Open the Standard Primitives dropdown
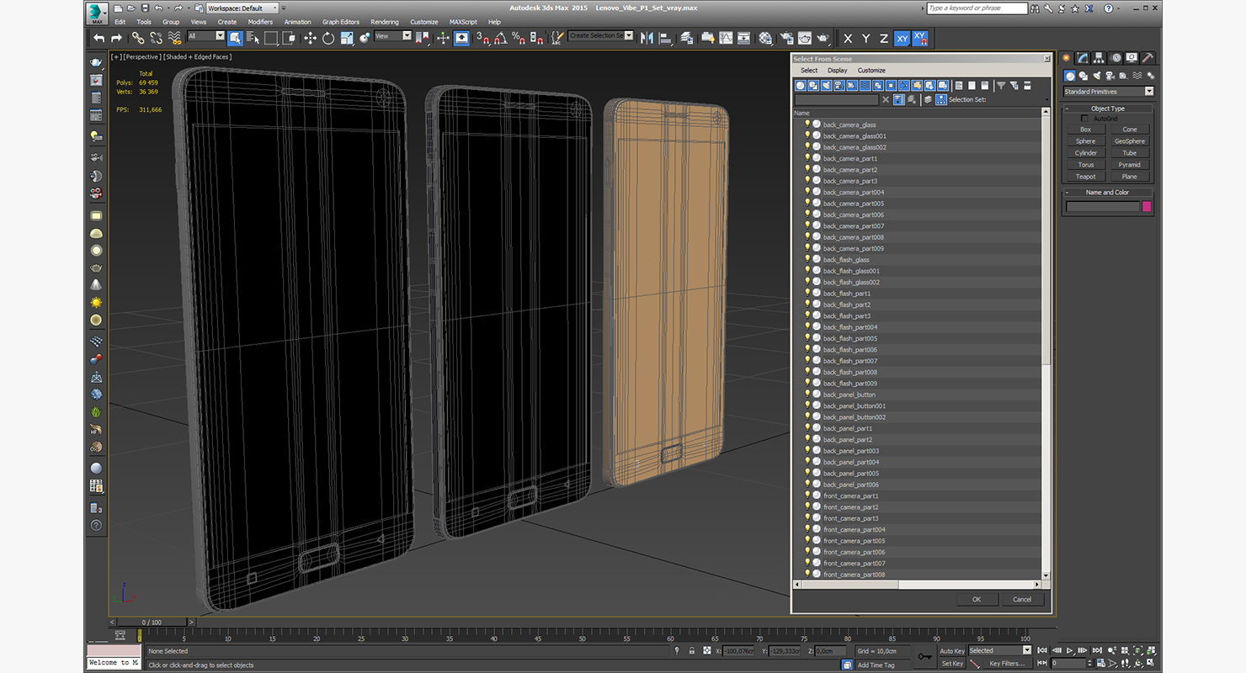Viewport: 1246px width, 673px height. (x=1108, y=92)
